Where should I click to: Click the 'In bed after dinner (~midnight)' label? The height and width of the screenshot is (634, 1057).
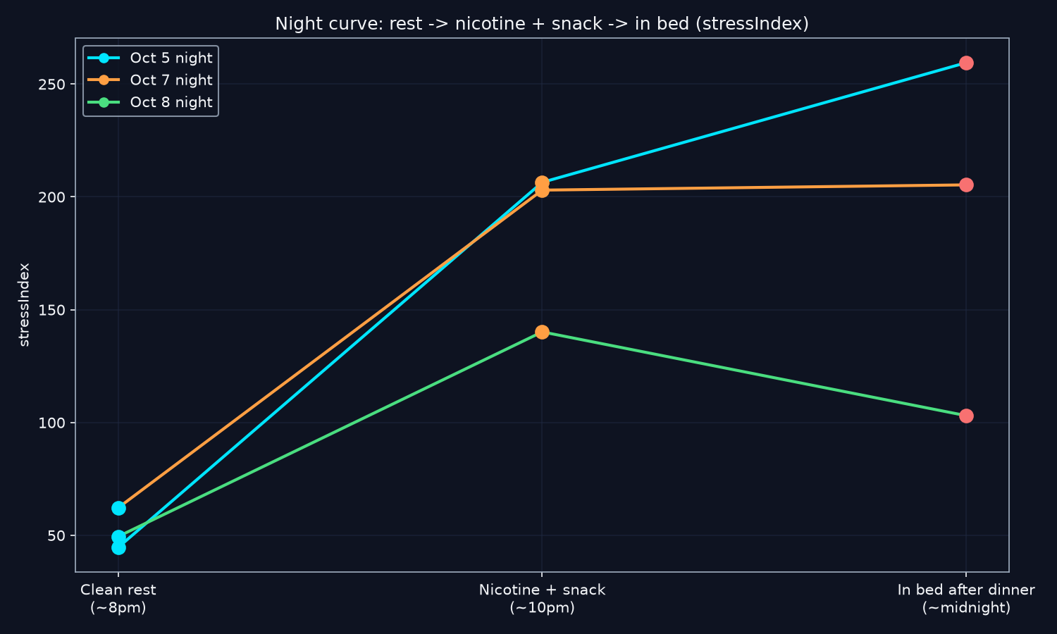[966, 599]
